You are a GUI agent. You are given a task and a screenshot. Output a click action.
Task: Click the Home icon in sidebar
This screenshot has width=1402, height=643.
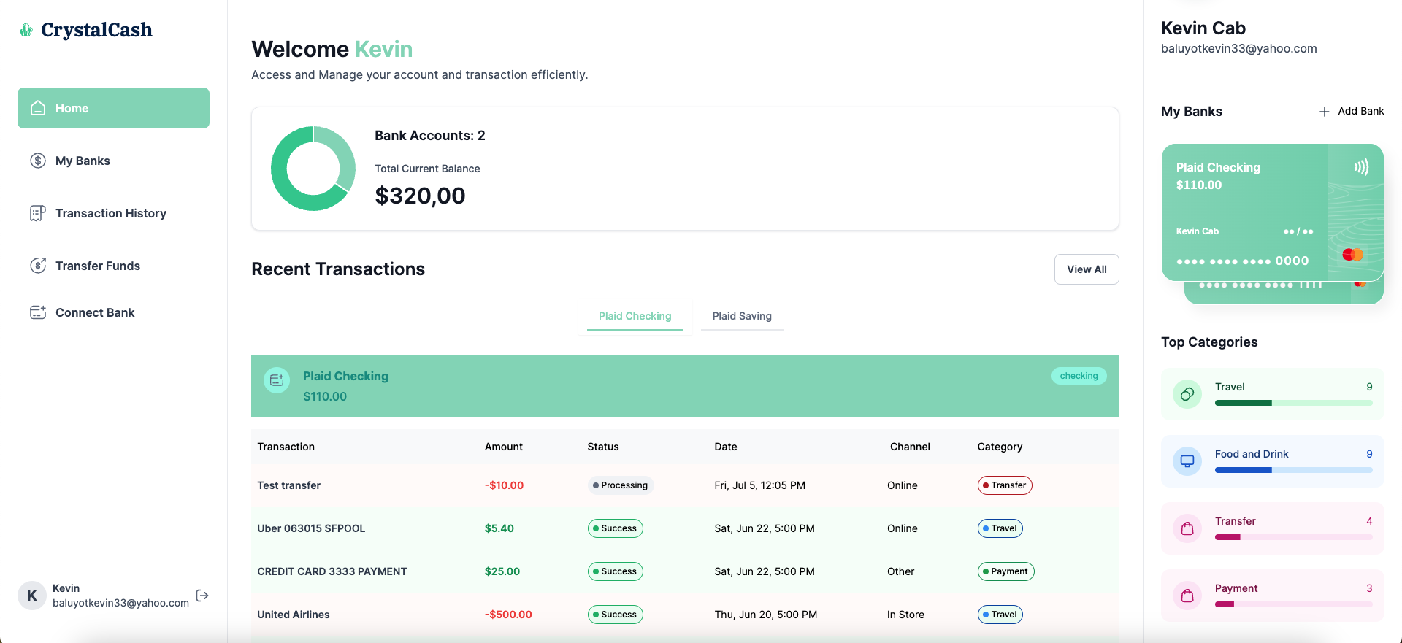click(x=38, y=108)
